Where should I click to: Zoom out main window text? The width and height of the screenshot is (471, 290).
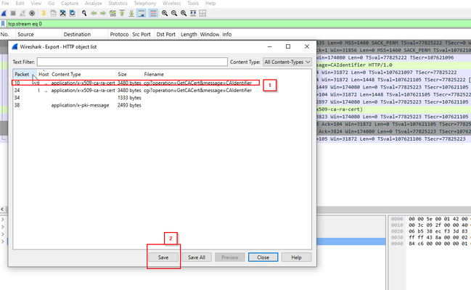(174, 13)
